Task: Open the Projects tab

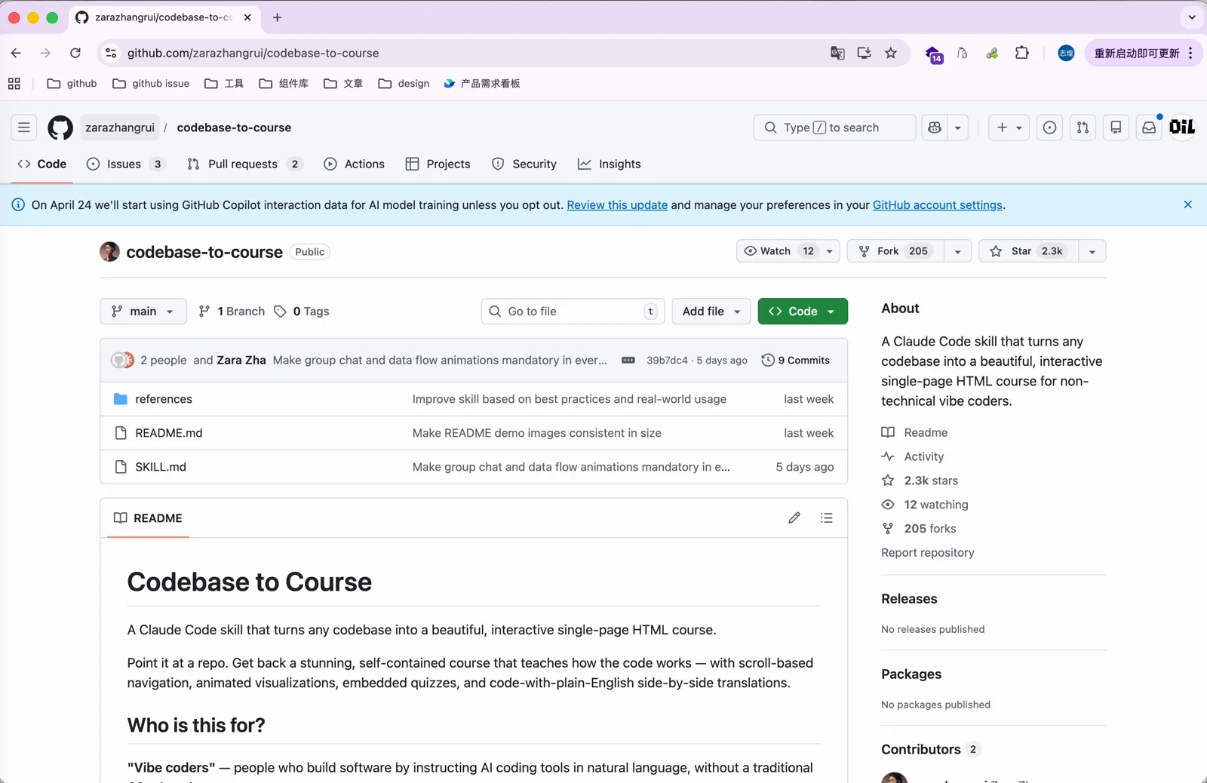Action: (438, 164)
